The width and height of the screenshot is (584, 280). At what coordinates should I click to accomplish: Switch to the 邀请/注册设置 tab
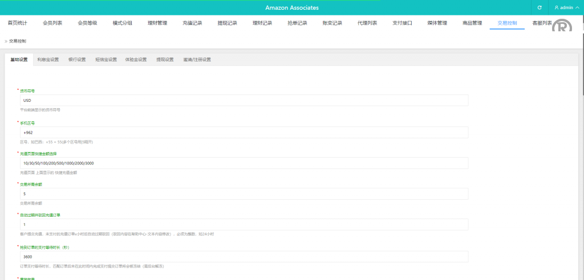tap(197, 60)
